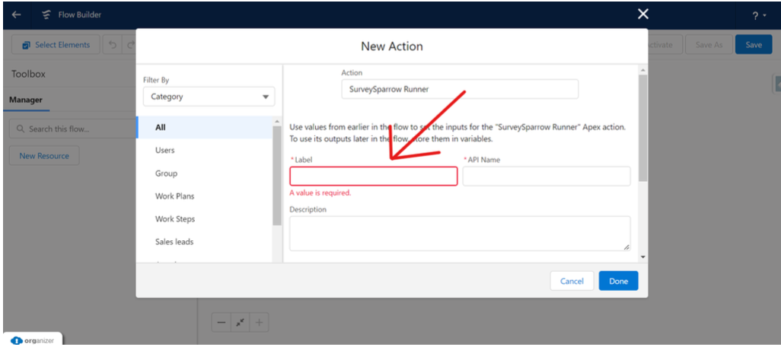Close the New Action dialog with X
Screen dimensions: 781x347
(643, 14)
